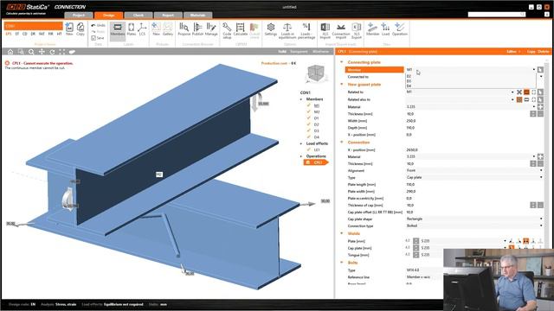This screenshot has width=554, height=311.
Task: Edit the connection X - position value
Action: click(473, 149)
